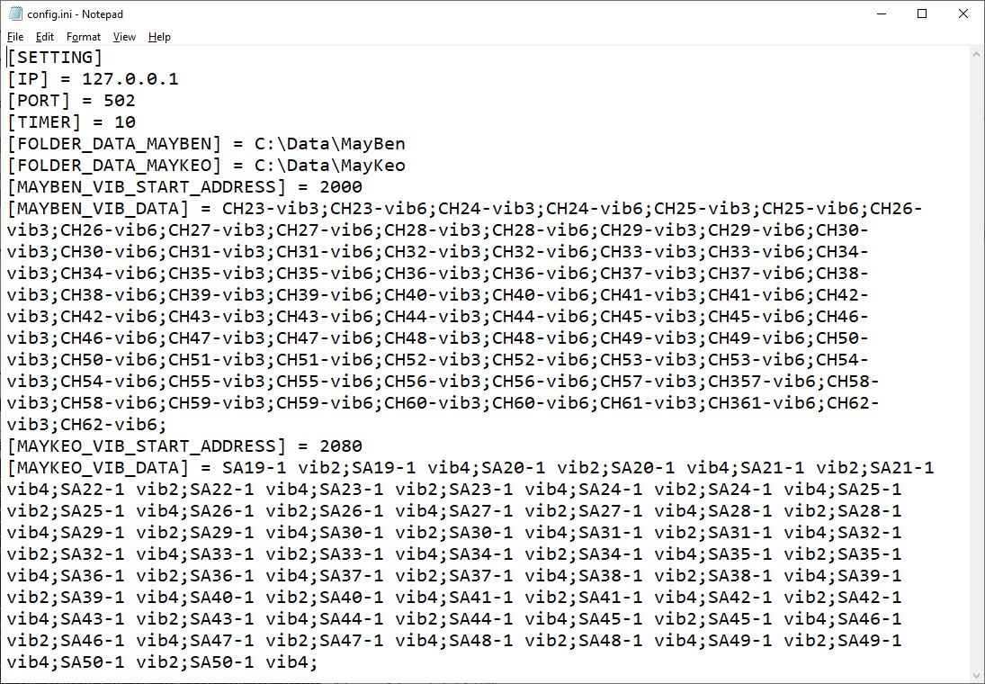Click the C:\Data\MayKeo folder path
The image size is (985, 684).
pos(329,166)
